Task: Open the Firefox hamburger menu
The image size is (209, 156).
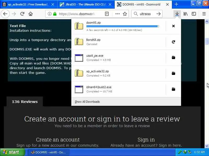Action: click(x=204, y=14)
